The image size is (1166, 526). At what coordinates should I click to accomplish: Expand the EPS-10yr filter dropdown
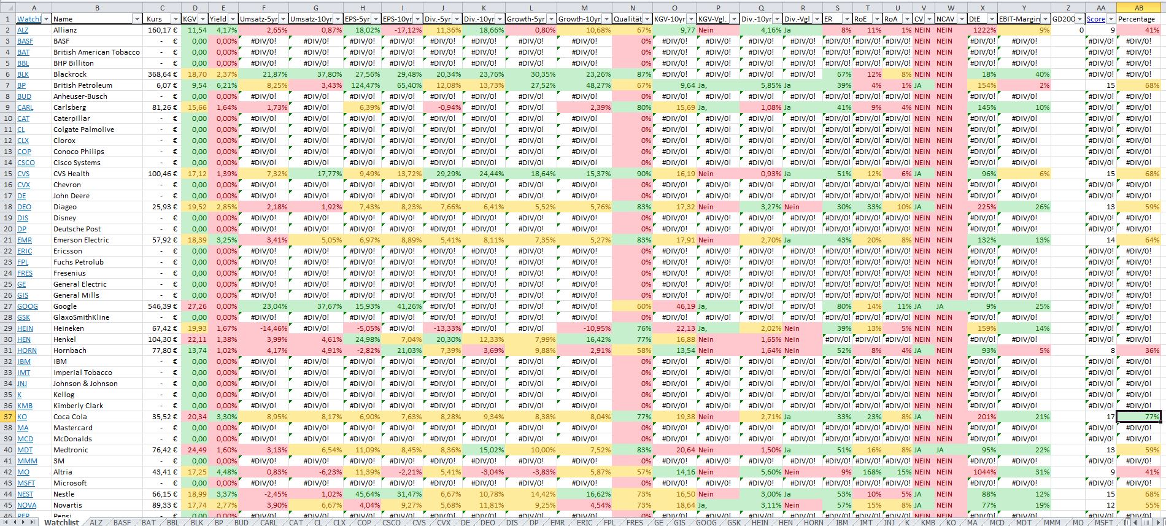click(417, 19)
